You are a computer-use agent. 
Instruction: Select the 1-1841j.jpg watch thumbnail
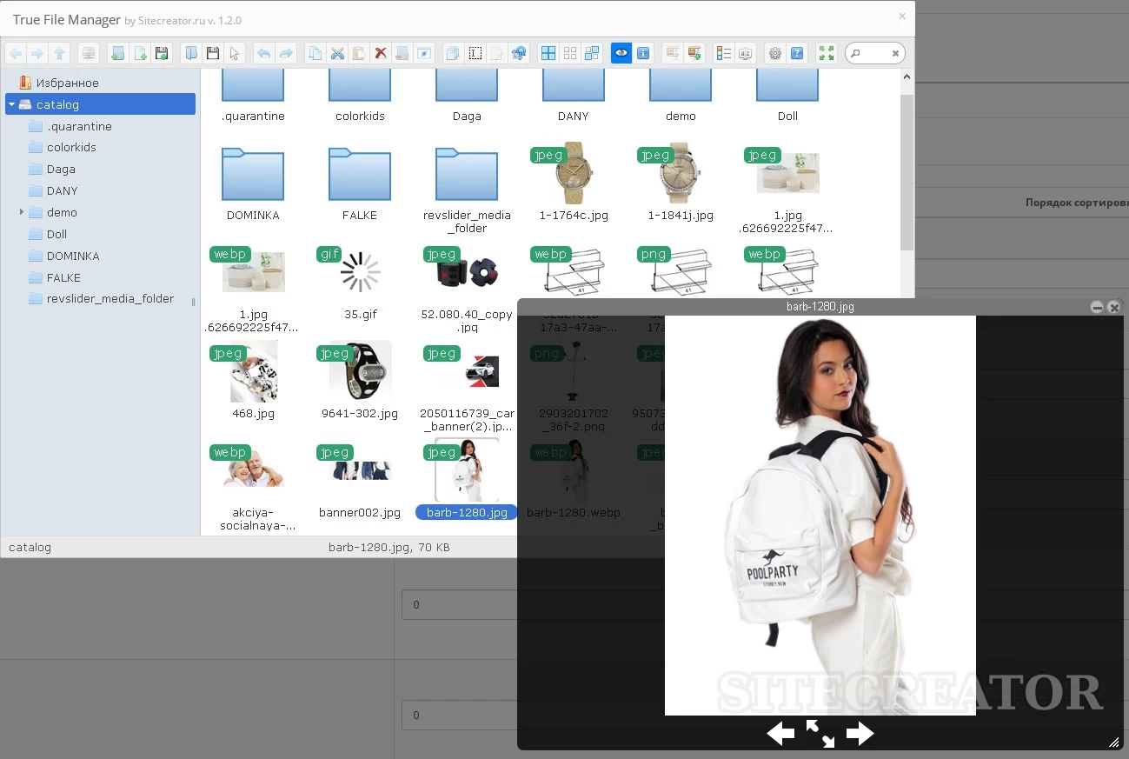tap(681, 173)
